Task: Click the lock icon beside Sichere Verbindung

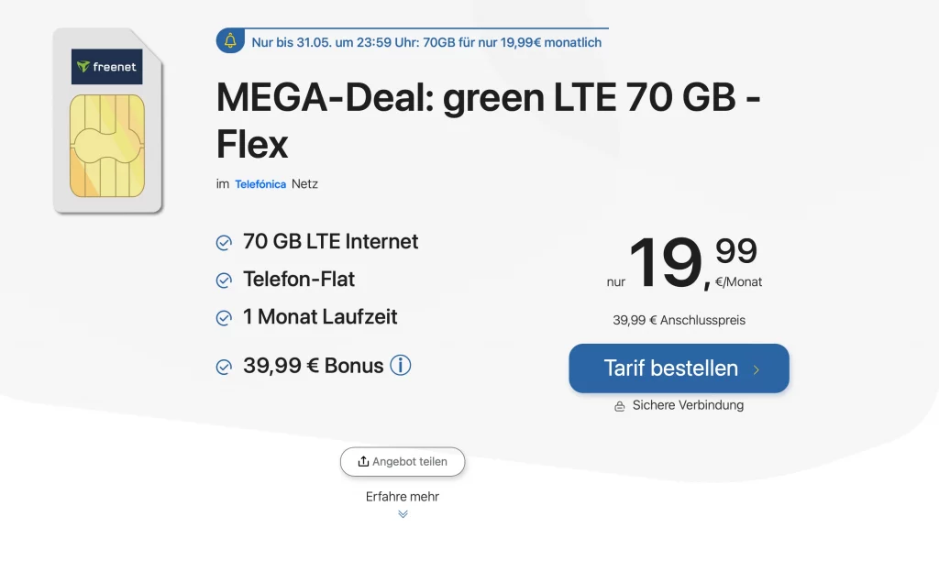Action: 620,406
